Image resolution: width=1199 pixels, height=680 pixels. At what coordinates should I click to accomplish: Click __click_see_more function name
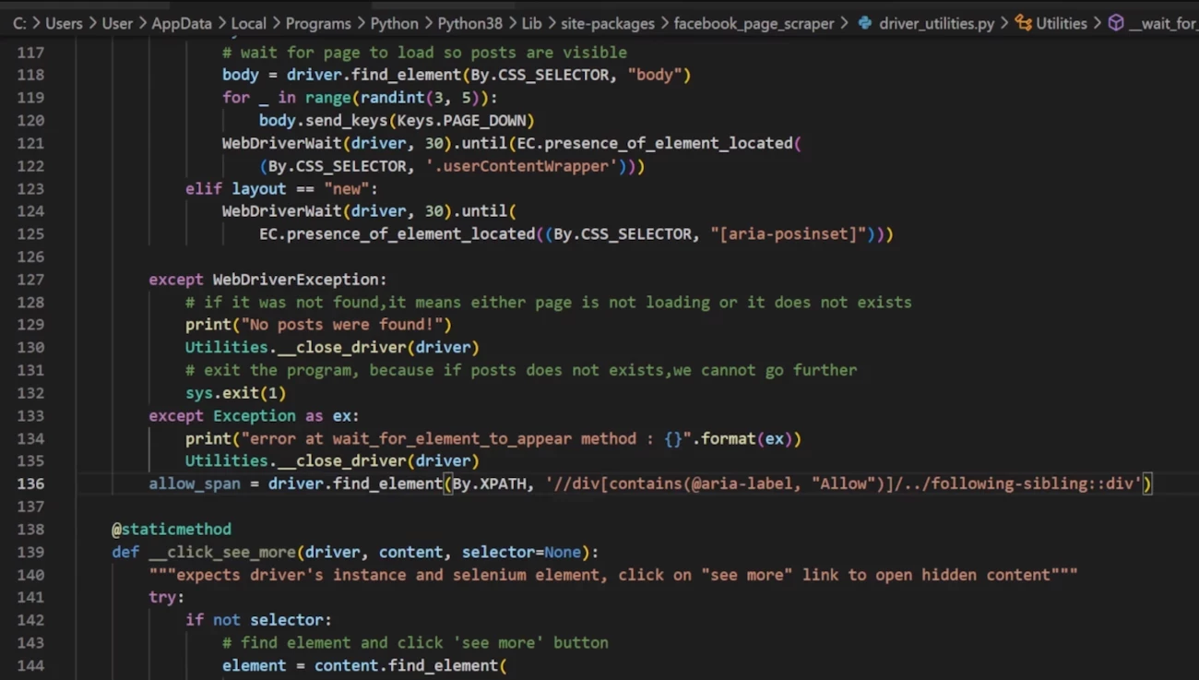coord(222,552)
